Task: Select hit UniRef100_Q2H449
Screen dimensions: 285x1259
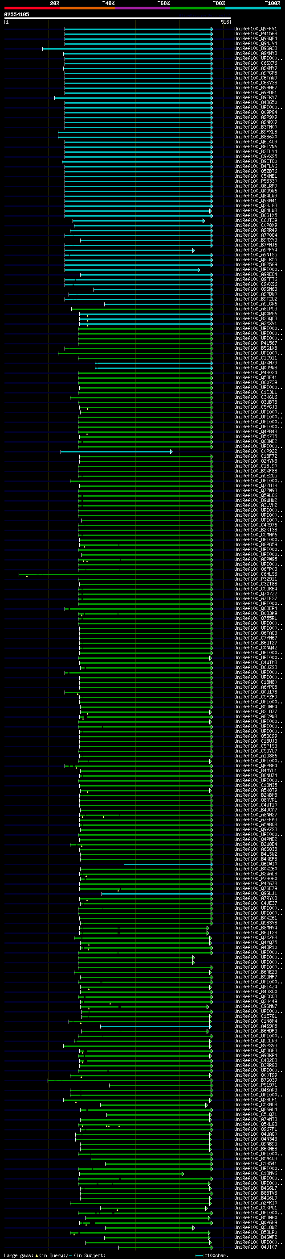Action: click(x=256, y=1001)
